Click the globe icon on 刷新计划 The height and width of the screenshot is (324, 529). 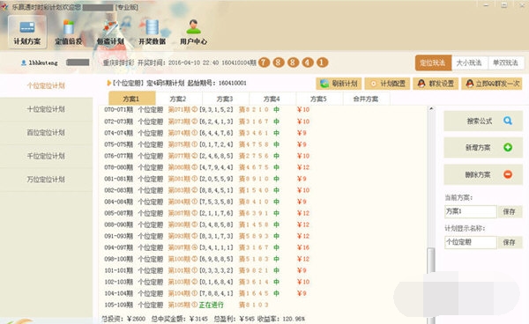coord(324,84)
